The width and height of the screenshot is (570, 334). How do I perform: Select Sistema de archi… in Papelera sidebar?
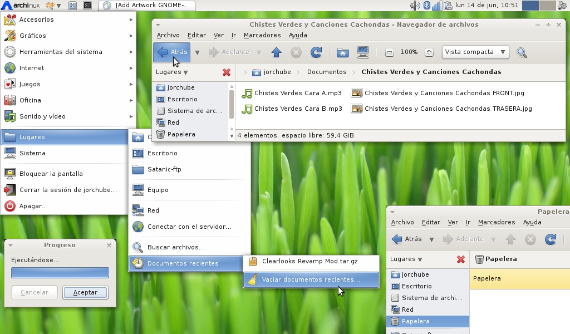point(427,298)
